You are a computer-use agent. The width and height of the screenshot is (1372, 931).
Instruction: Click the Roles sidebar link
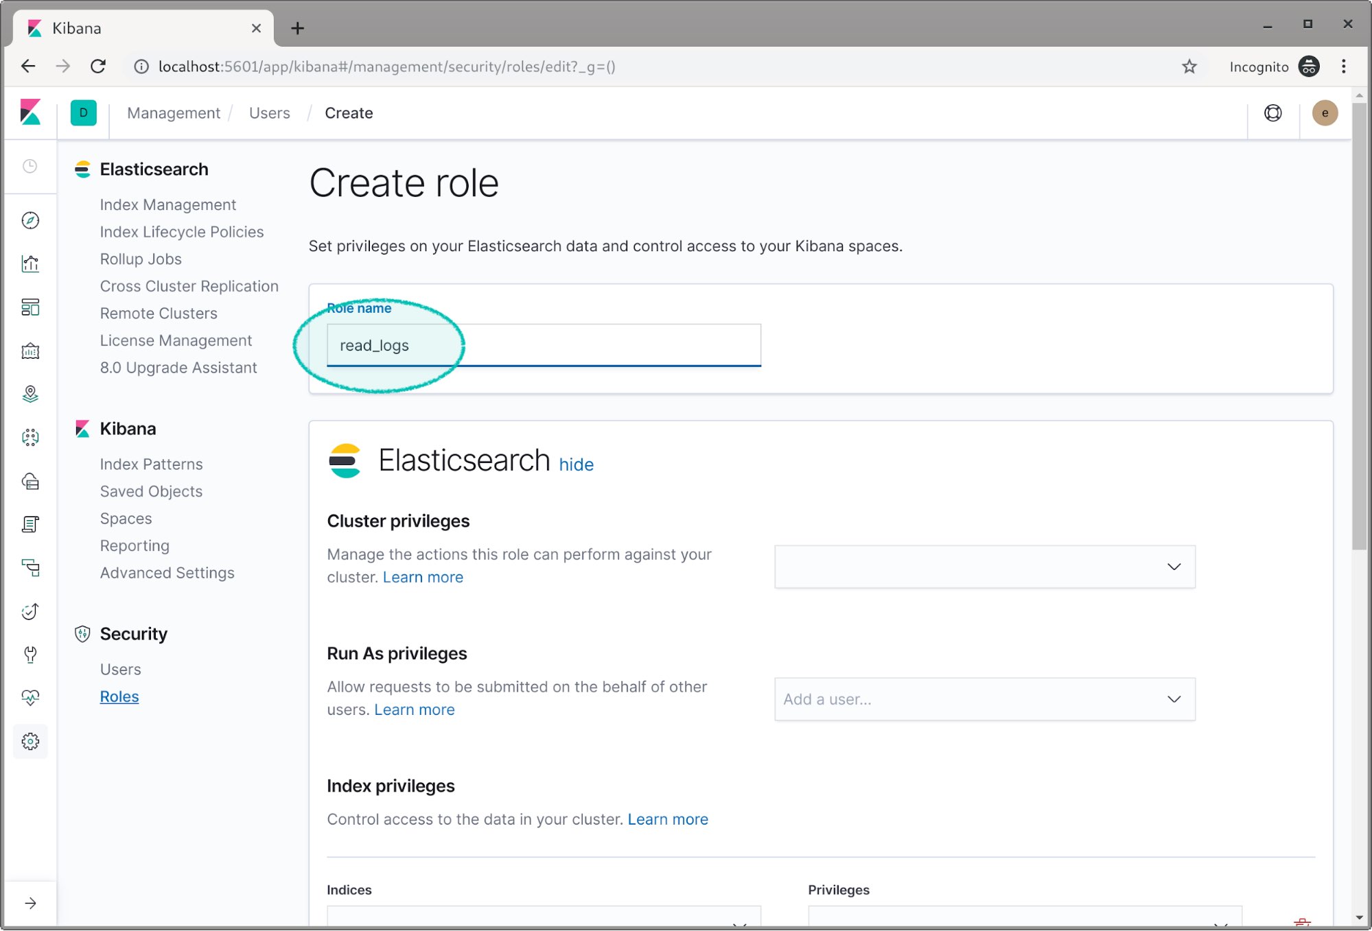point(119,696)
